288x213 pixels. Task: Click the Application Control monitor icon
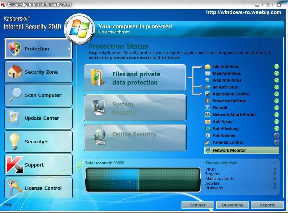point(208,94)
